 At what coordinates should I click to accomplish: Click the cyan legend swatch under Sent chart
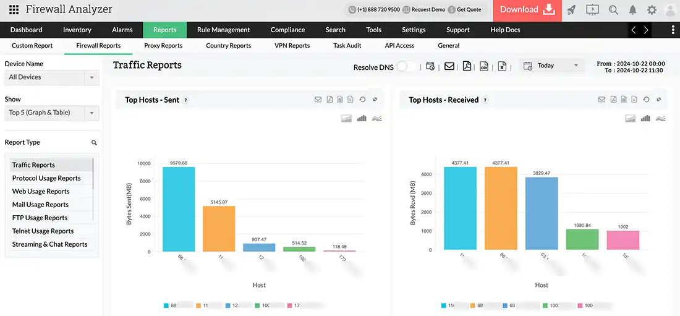coord(166,305)
